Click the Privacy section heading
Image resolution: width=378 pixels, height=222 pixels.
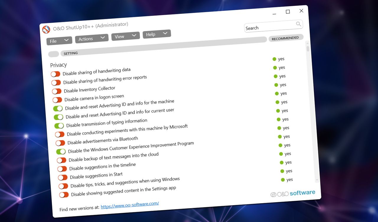tap(58, 65)
